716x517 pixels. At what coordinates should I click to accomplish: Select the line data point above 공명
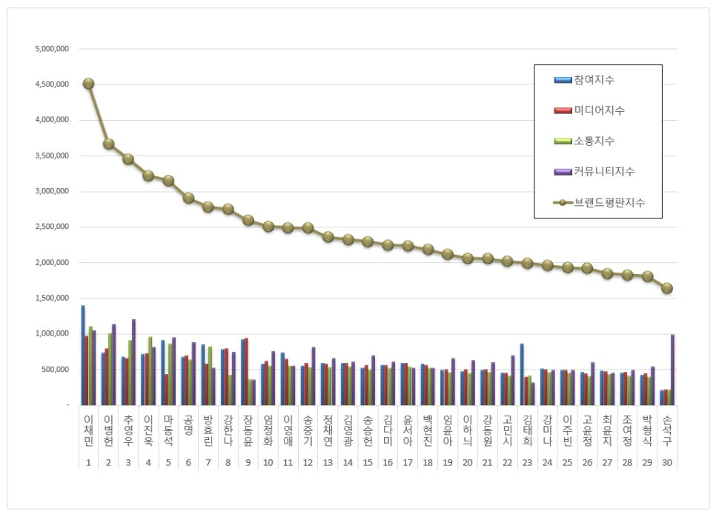pyautogui.click(x=188, y=198)
